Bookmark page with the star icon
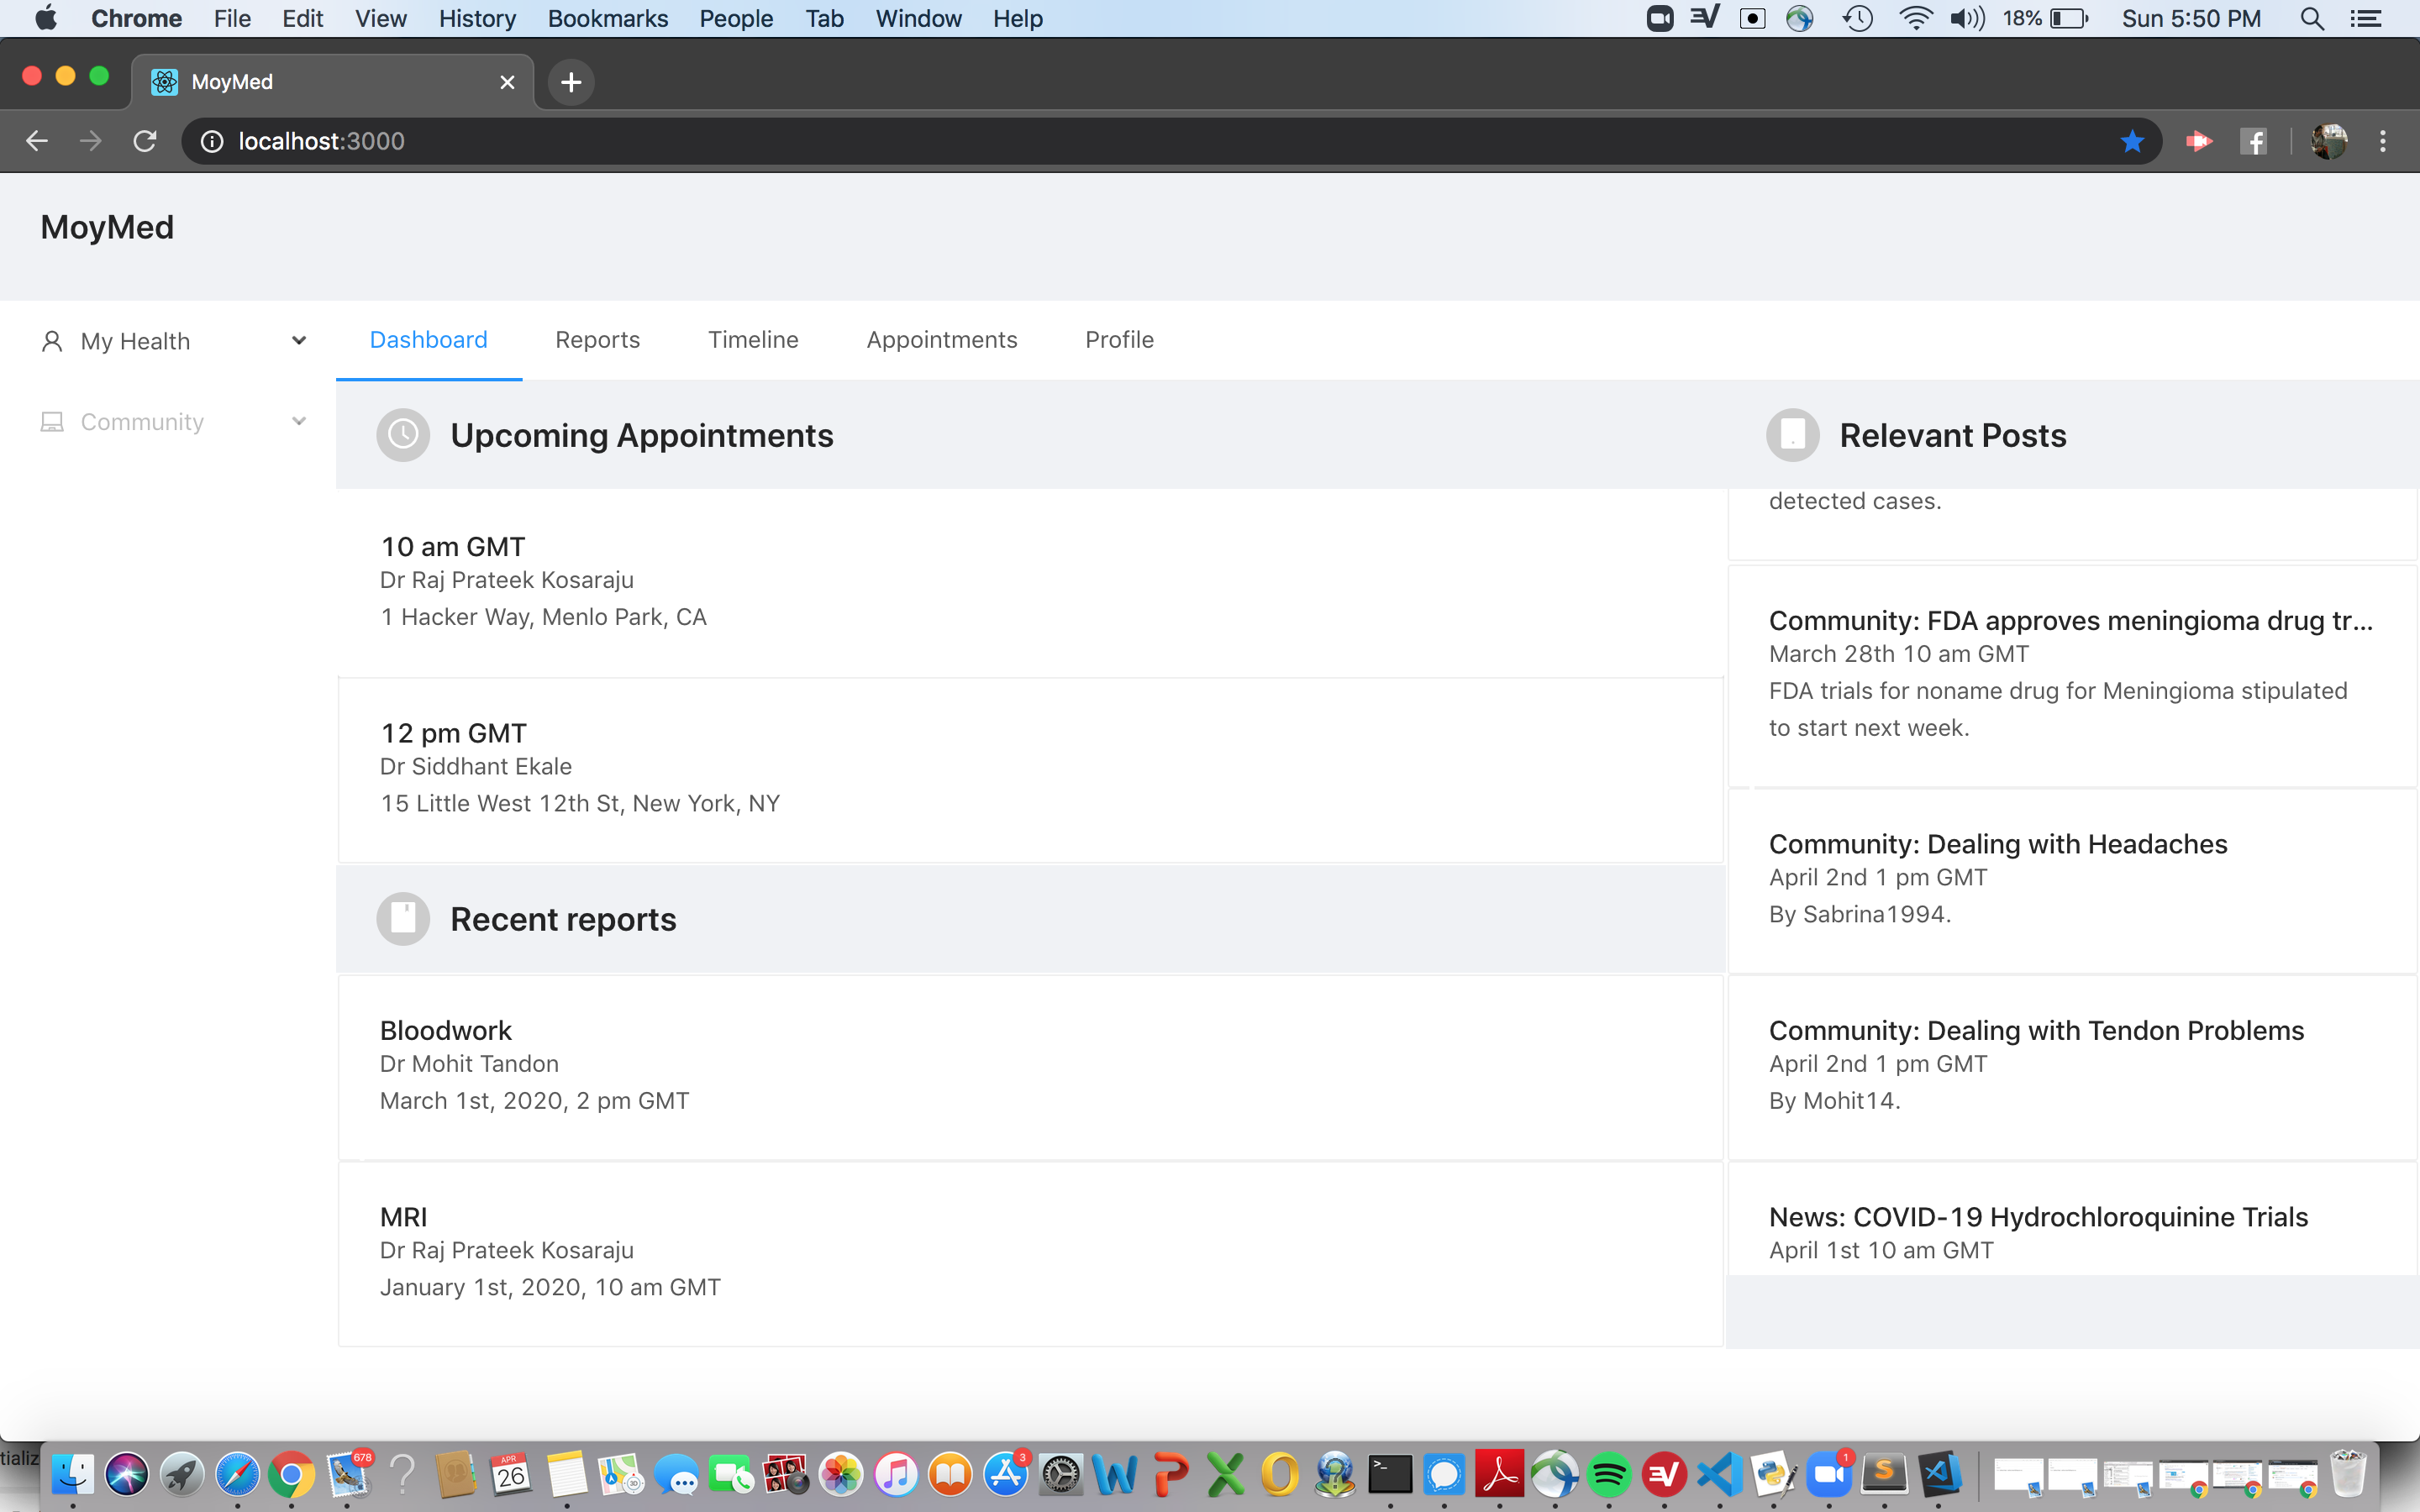The height and width of the screenshot is (1512, 2420). [2131, 141]
